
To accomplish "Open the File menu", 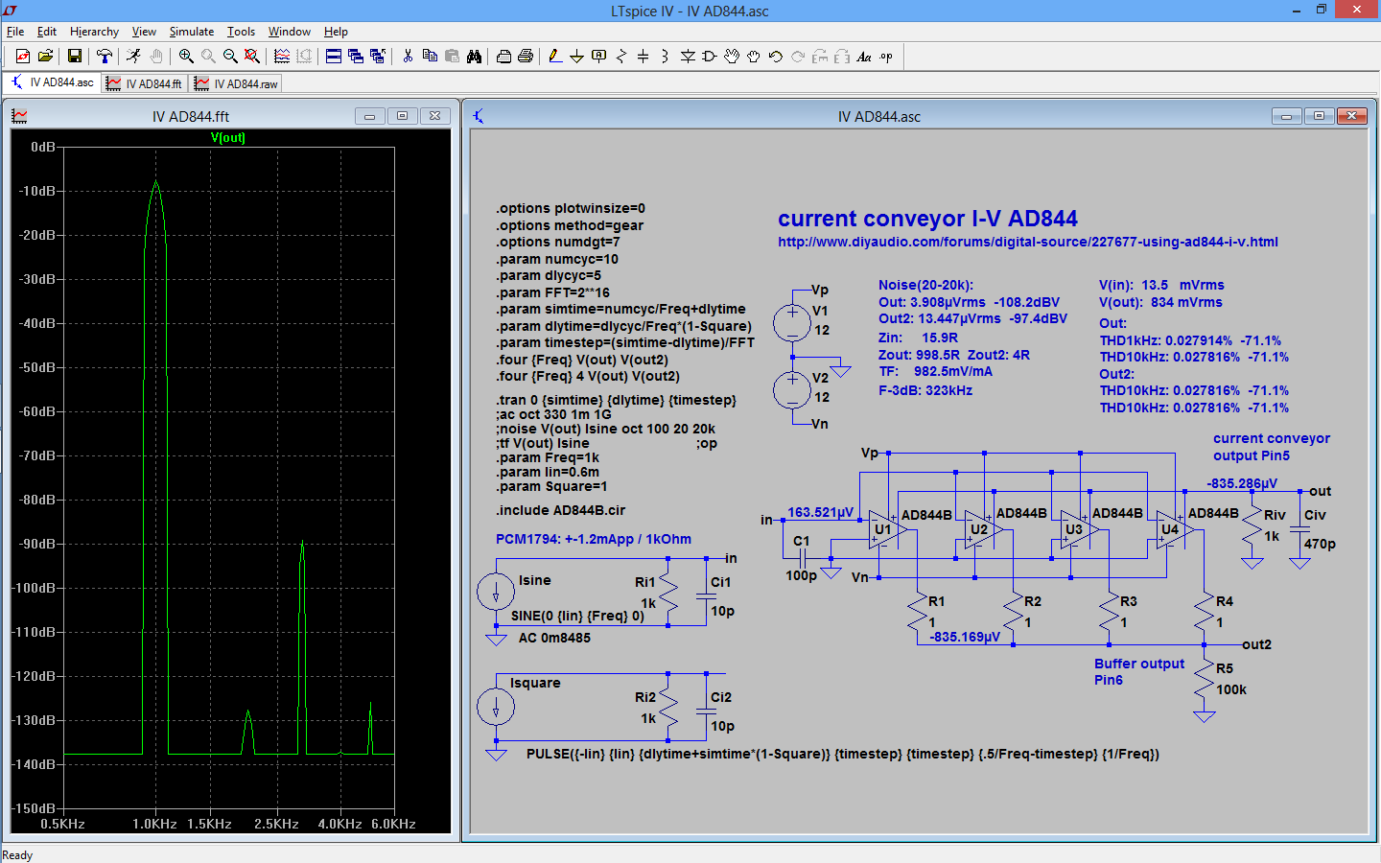I will 15,32.
